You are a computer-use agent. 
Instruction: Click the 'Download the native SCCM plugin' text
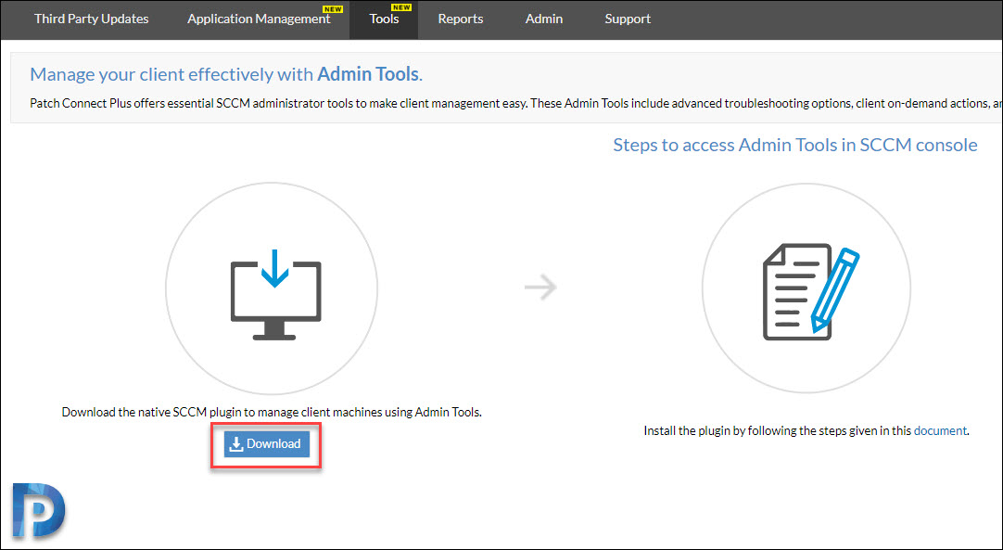(x=272, y=413)
